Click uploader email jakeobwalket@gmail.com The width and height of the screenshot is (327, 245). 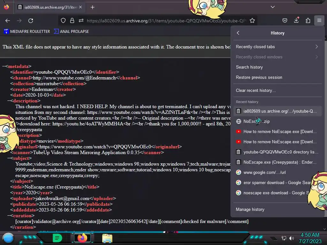(62, 198)
